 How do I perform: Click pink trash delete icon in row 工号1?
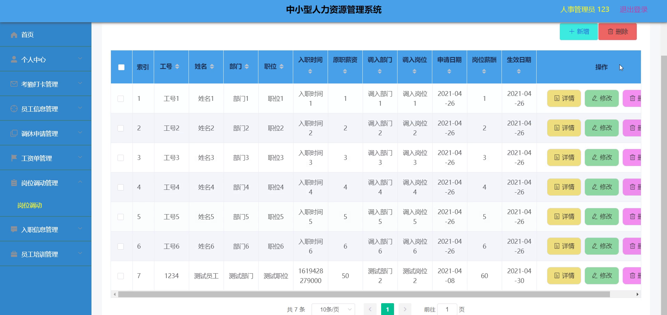[x=633, y=98]
